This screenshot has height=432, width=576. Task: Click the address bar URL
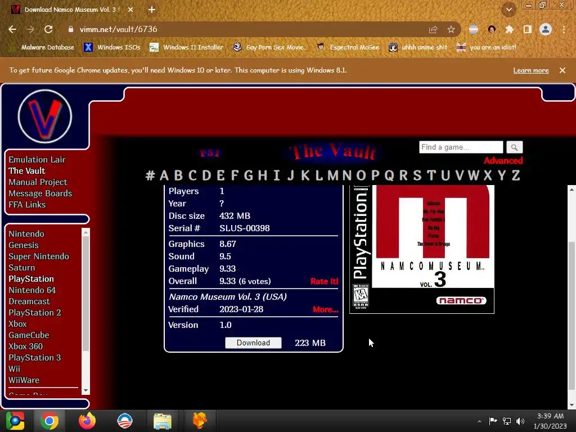(118, 29)
